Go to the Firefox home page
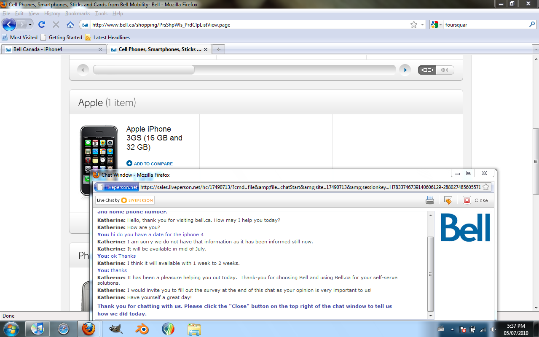 pos(70,24)
